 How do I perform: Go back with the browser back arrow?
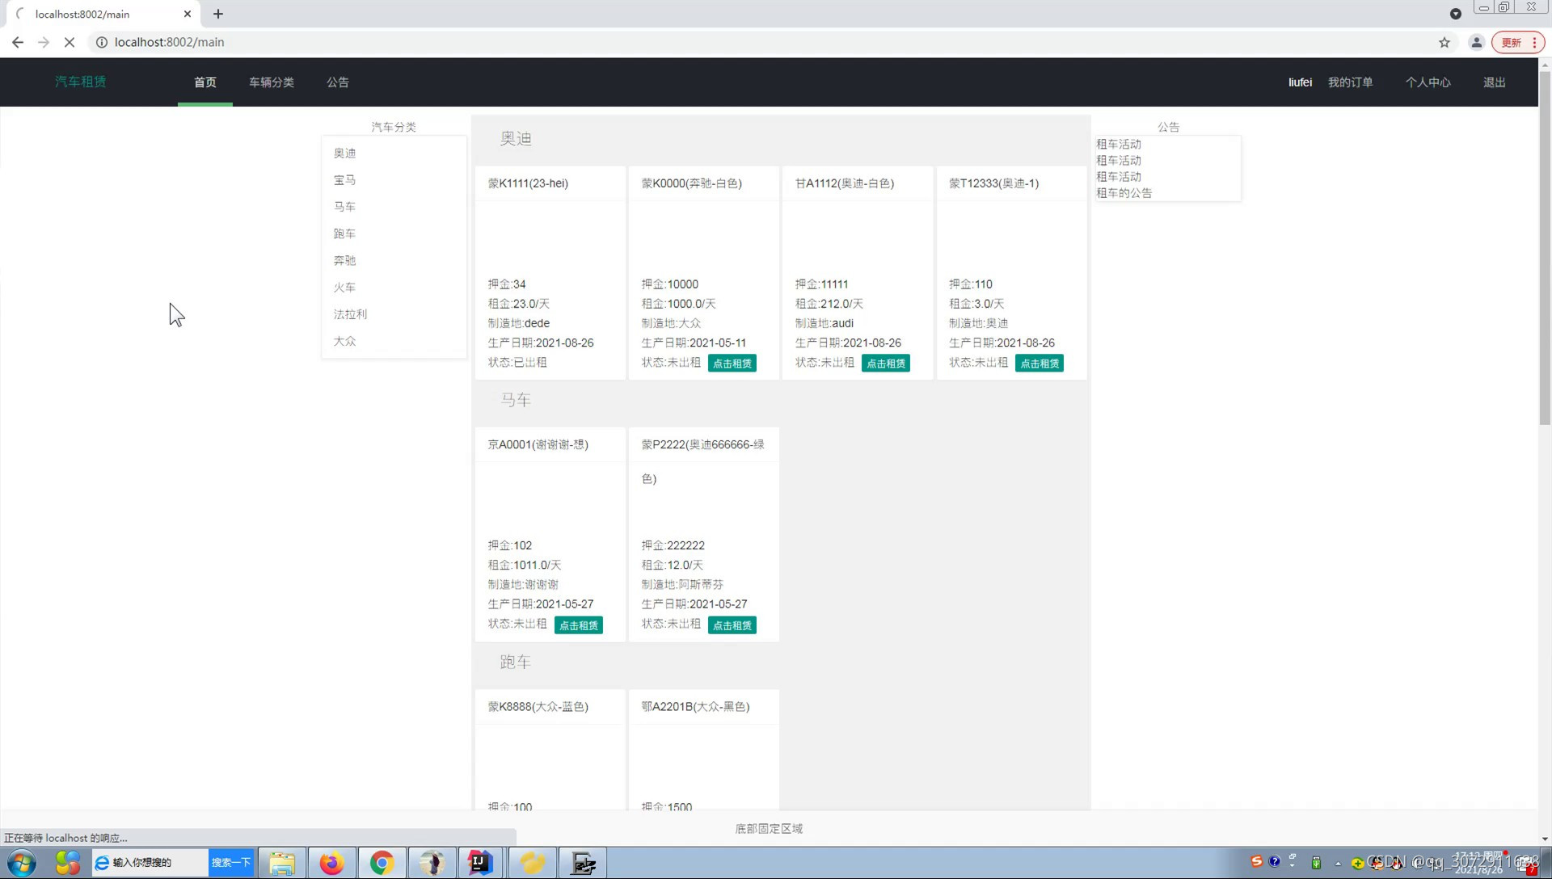18,42
